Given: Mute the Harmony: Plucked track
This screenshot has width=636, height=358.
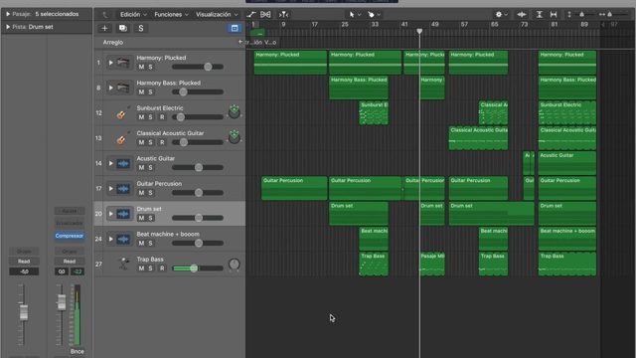Looking at the screenshot, I should coord(141,67).
